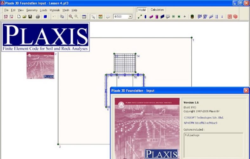Click the 'Options included :' label

click(194, 130)
